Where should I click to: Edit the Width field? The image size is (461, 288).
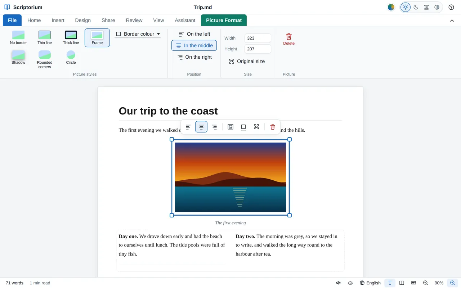(x=258, y=38)
